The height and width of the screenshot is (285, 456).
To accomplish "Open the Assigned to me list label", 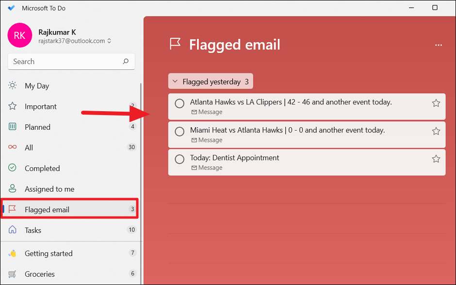I will [49, 189].
